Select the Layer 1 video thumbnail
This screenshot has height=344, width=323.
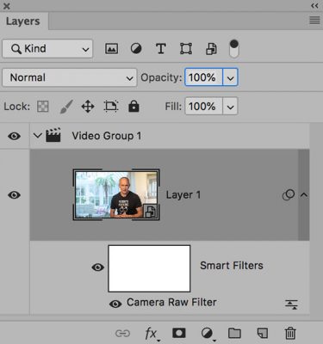coord(116,194)
